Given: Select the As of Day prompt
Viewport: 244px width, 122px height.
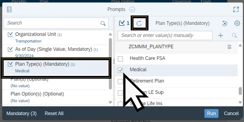Looking at the screenshot, I should pos(53,49).
